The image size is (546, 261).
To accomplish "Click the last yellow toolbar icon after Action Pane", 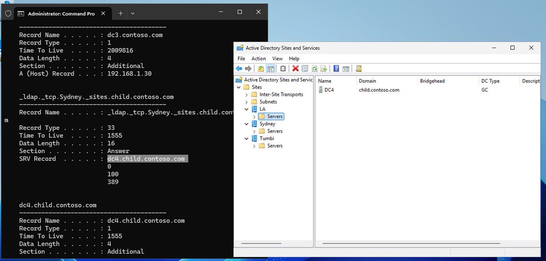I will 359,69.
